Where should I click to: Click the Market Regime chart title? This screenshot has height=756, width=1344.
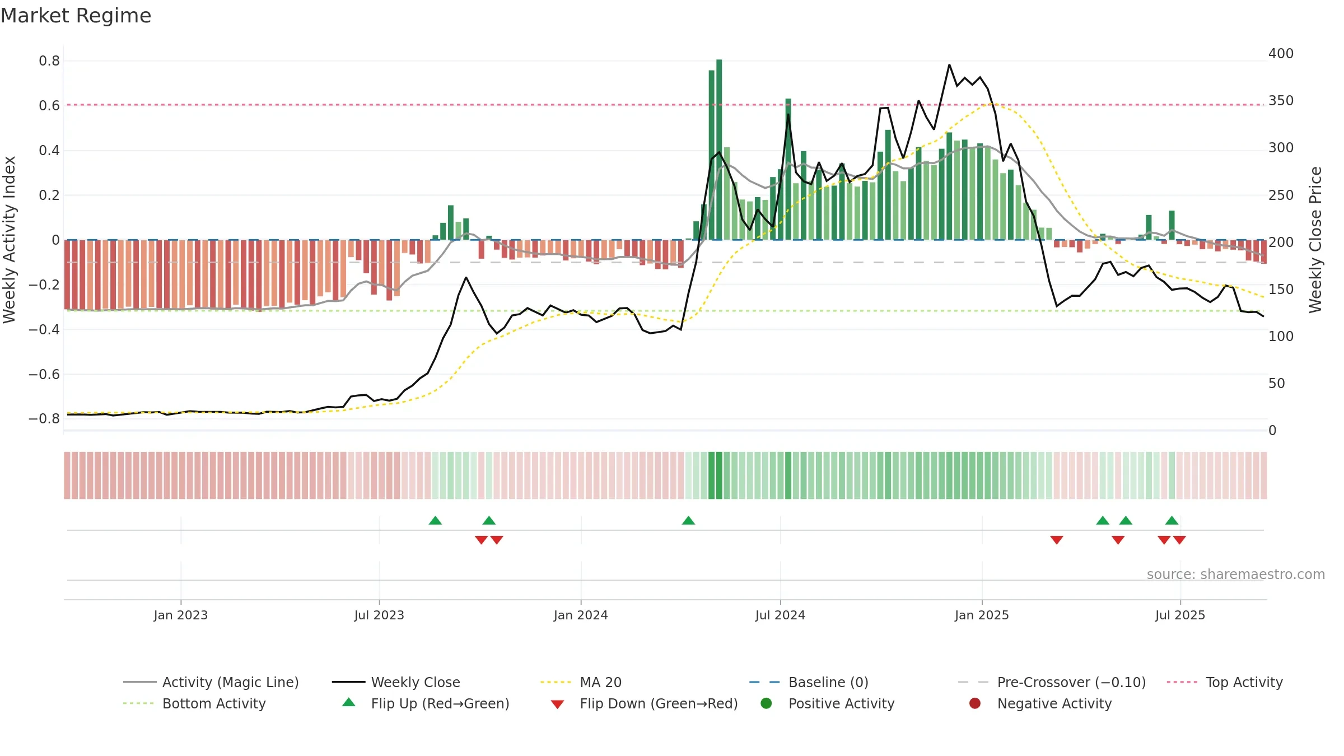[76, 16]
